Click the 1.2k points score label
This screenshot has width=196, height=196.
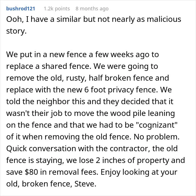click(x=57, y=9)
